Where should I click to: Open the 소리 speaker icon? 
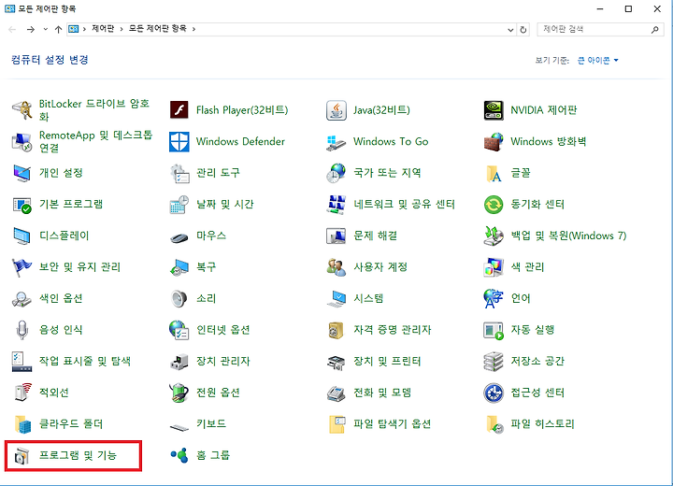click(x=179, y=298)
